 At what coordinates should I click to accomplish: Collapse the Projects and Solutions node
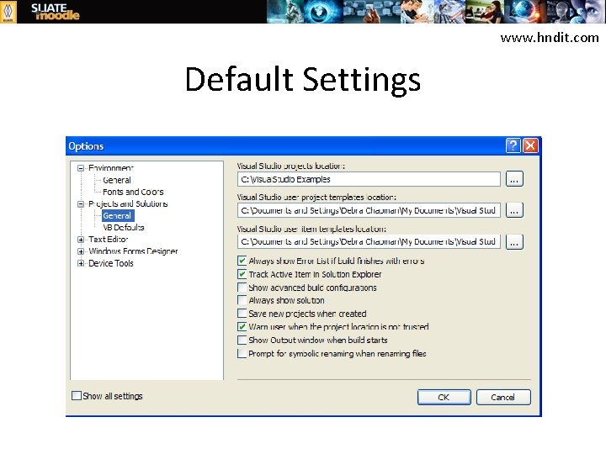click(x=81, y=203)
